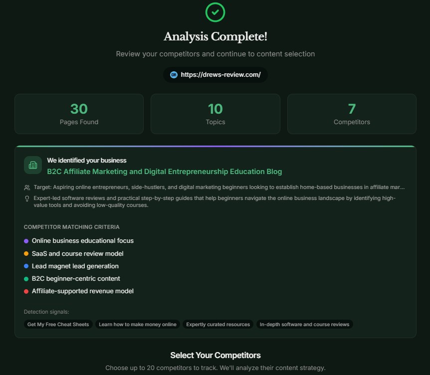Click the target audience people icon
The image size is (430, 375).
pyautogui.click(x=27, y=187)
